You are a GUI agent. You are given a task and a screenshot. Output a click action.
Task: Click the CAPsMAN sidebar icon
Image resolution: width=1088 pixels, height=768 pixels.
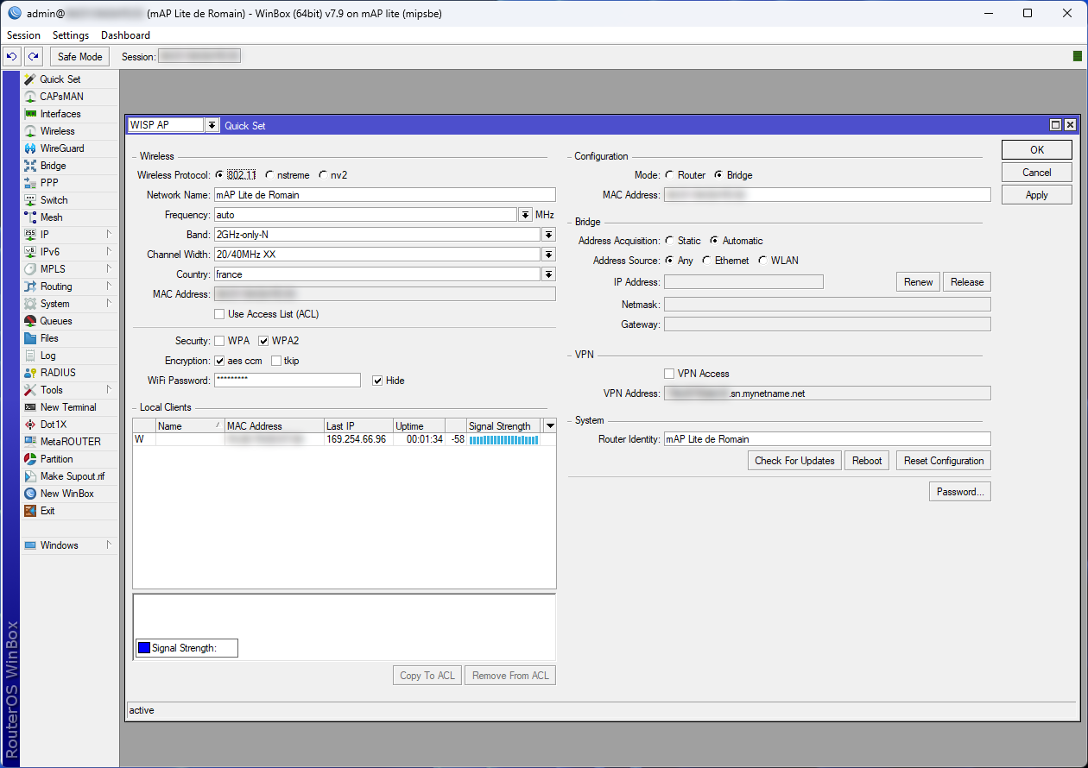click(31, 97)
